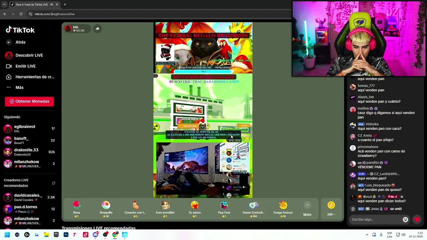Send a Rosquilla gift
Viewport: 427px width, 240px height.
[106, 209]
